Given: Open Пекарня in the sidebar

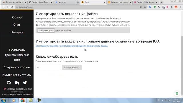Looking at the screenshot, I should coord(17,32).
